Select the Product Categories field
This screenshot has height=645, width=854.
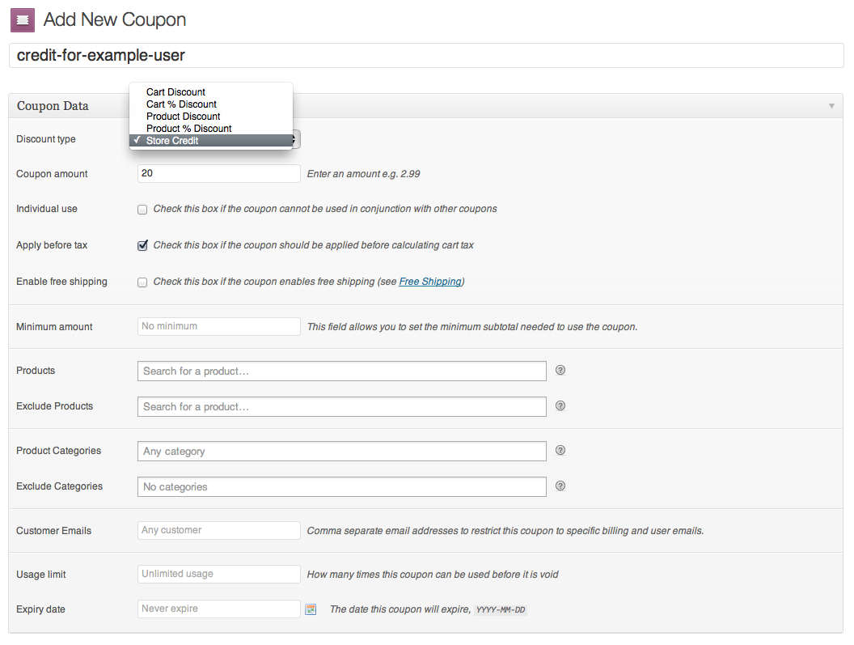click(341, 451)
